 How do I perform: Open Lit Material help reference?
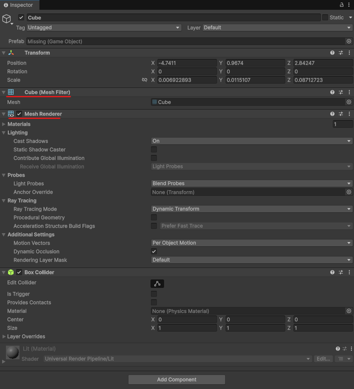click(337, 349)
